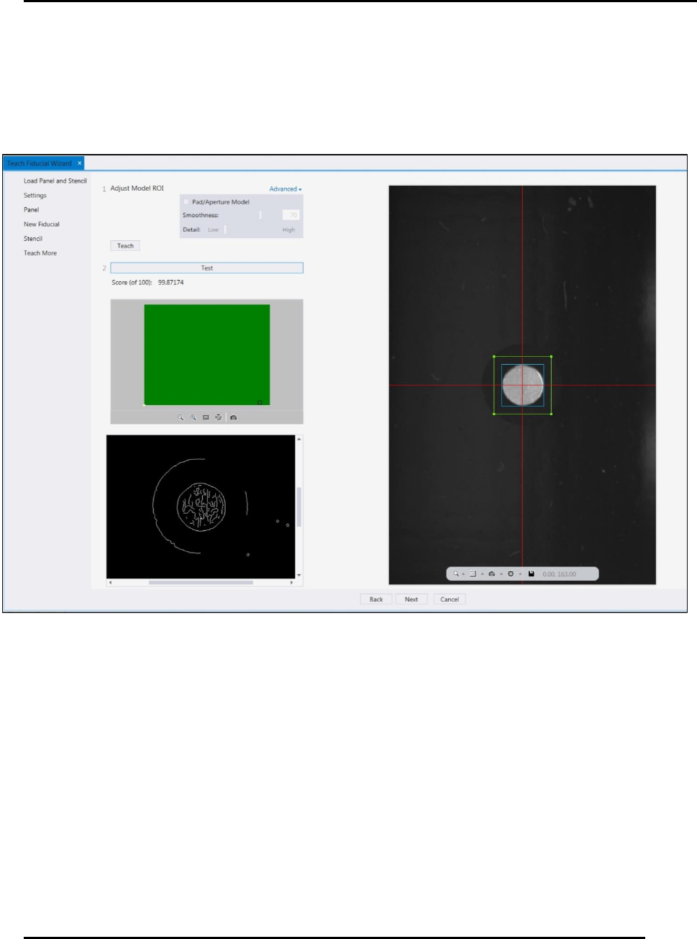Image resolution: width=697 pixels, height=939 pixels.
Task: Click scroll-right arrow under edge image
Action: click(x=291, y=583)
